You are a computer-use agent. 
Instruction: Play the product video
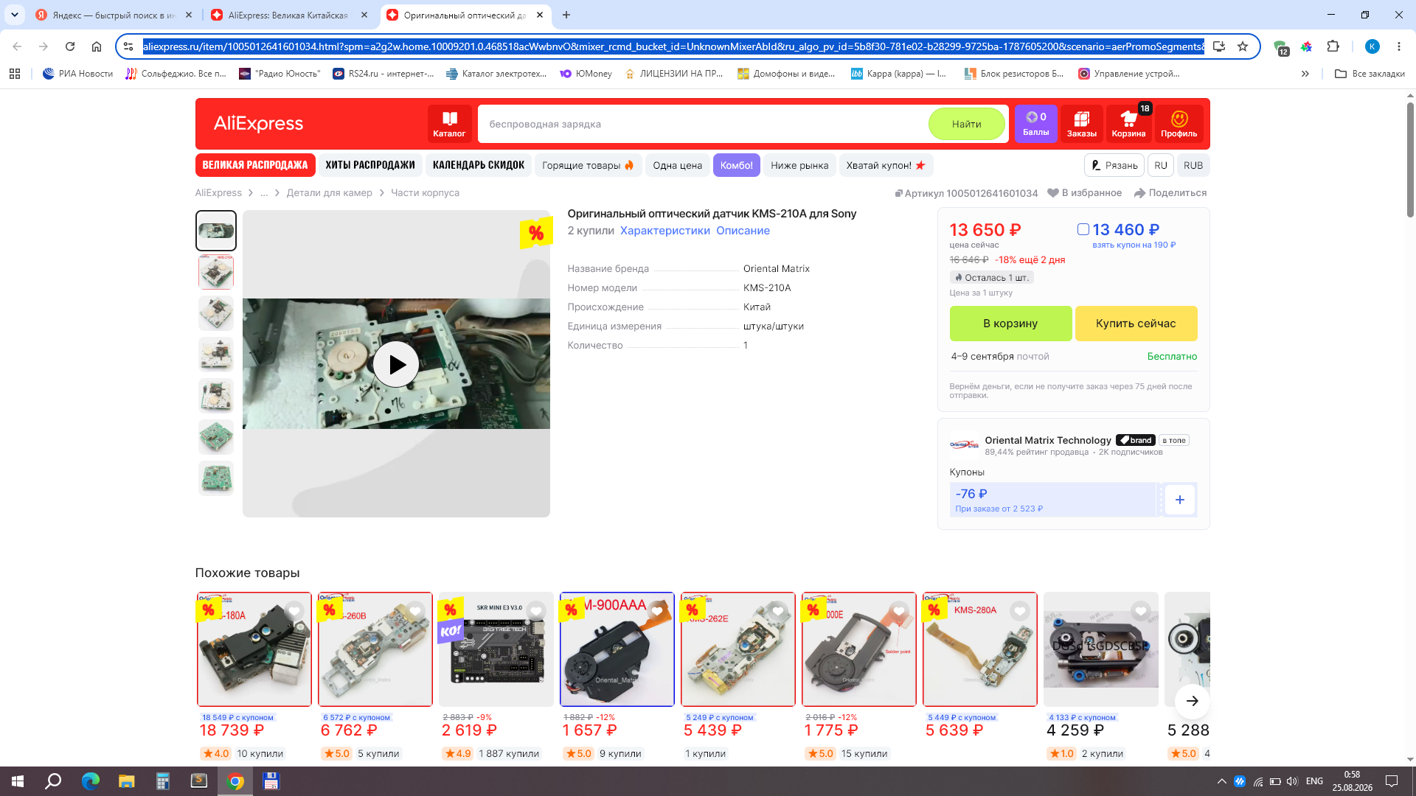tap(396, 364)
